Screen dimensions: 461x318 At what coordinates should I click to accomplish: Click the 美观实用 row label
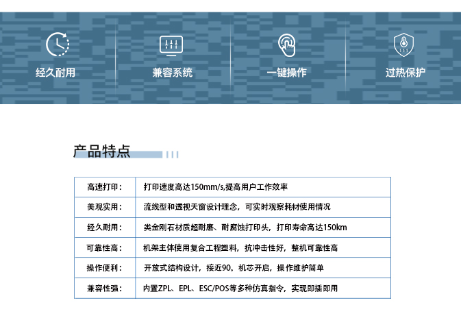tap(104, 207)
